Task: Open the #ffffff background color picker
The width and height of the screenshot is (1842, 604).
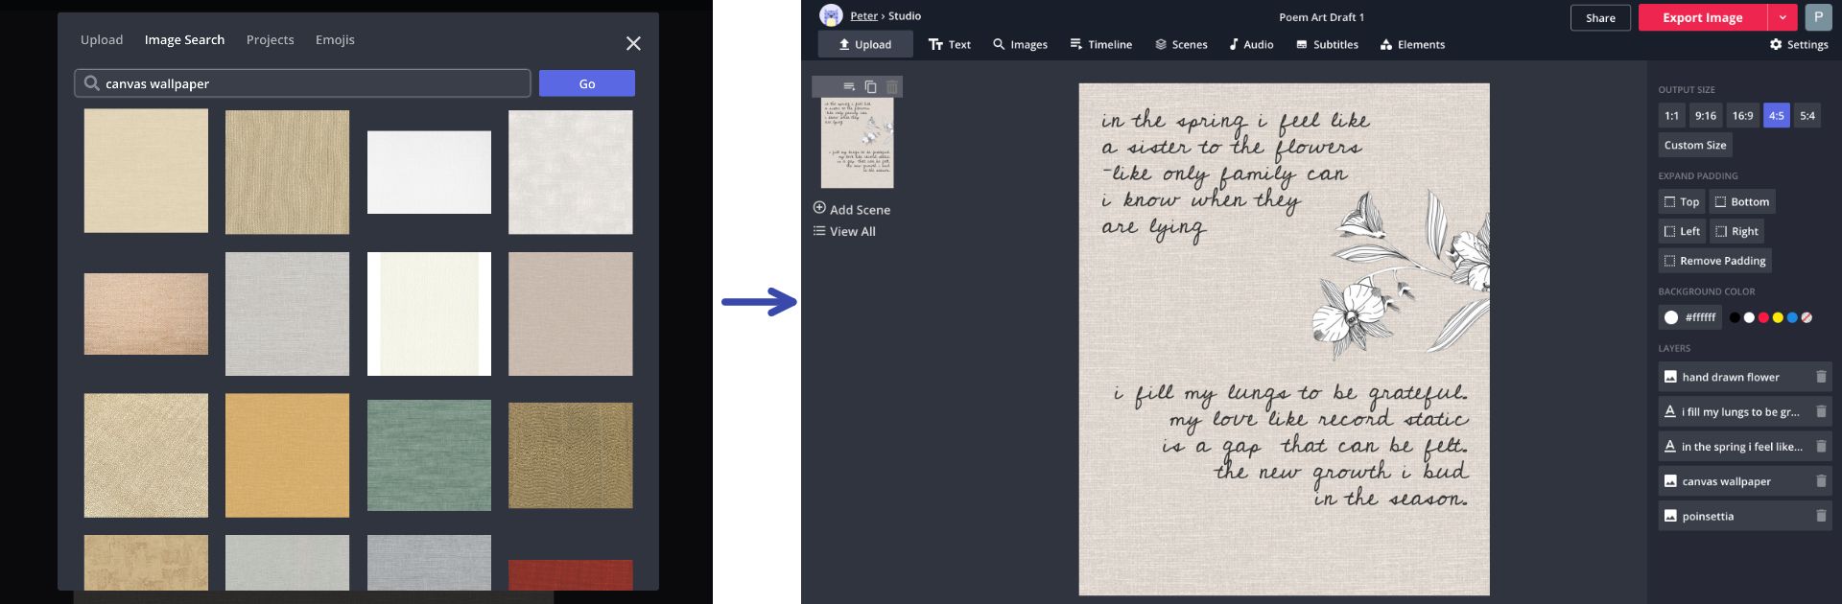Action: [x=1689, y=317]
